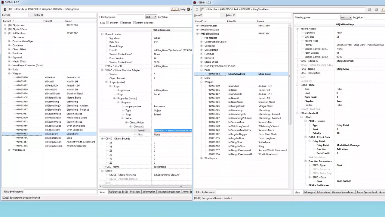Screen dimensions: 385x217
Task: Click propertyName value Perkname
Action: [159, 106]
